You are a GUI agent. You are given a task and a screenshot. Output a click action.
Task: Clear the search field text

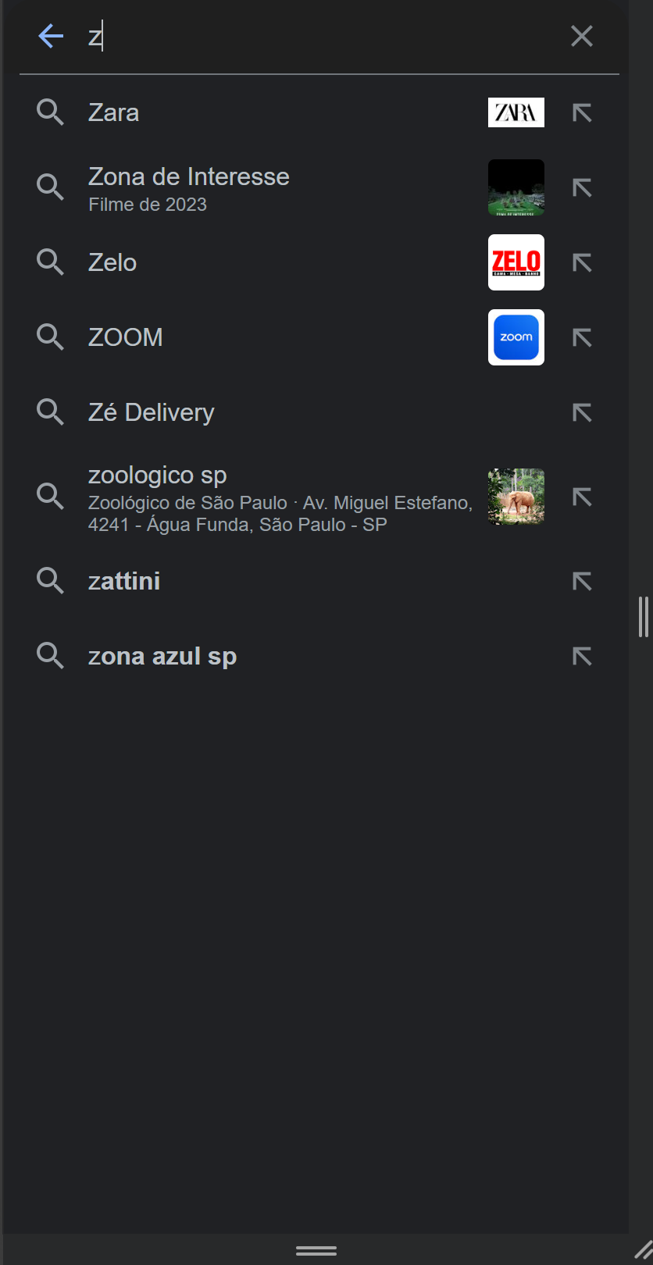pos(582,36)
